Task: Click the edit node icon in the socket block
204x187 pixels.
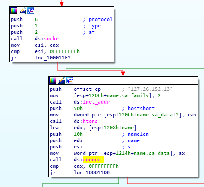Action: click(22, 11)
